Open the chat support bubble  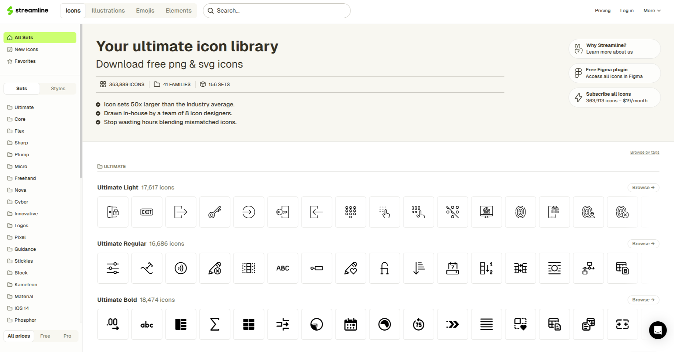click(x=658, y=330)
